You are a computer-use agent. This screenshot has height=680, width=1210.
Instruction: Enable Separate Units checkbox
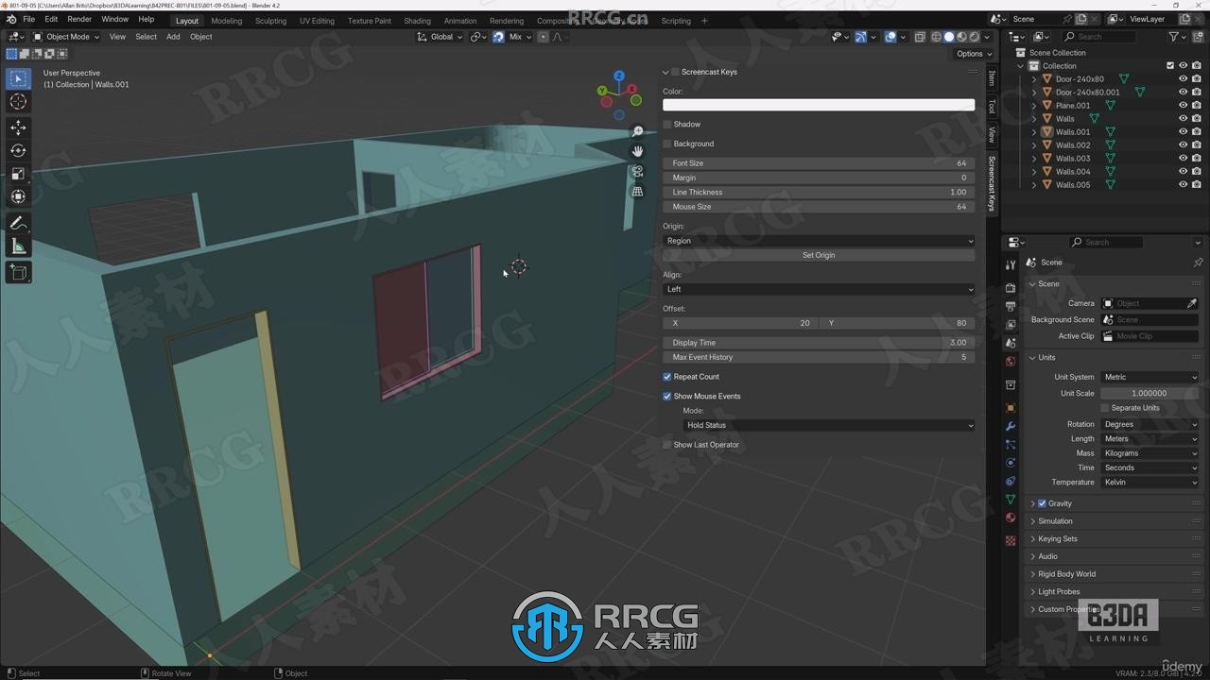(1104, 408)
